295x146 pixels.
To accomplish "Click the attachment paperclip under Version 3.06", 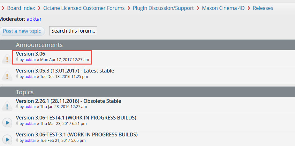I will (17, 59).
